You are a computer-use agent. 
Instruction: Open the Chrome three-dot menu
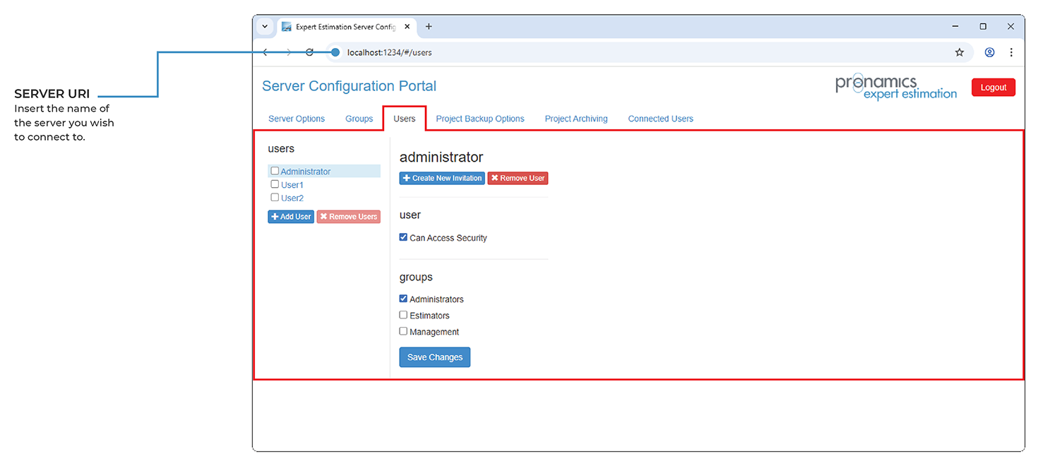point(1011,52)
